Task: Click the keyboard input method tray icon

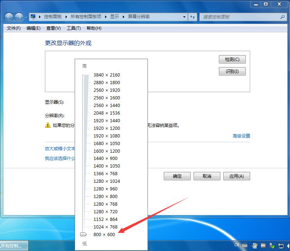Action: (244, 246)
